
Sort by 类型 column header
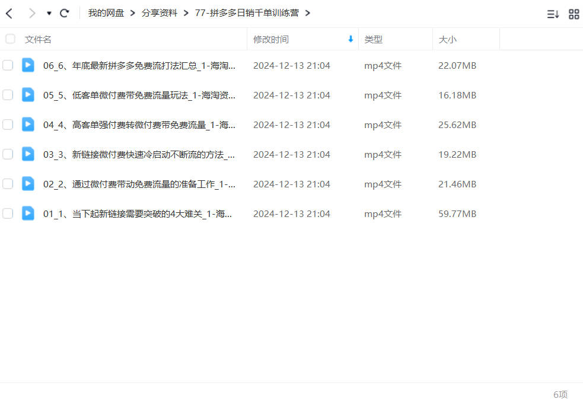tap(373, 39)
